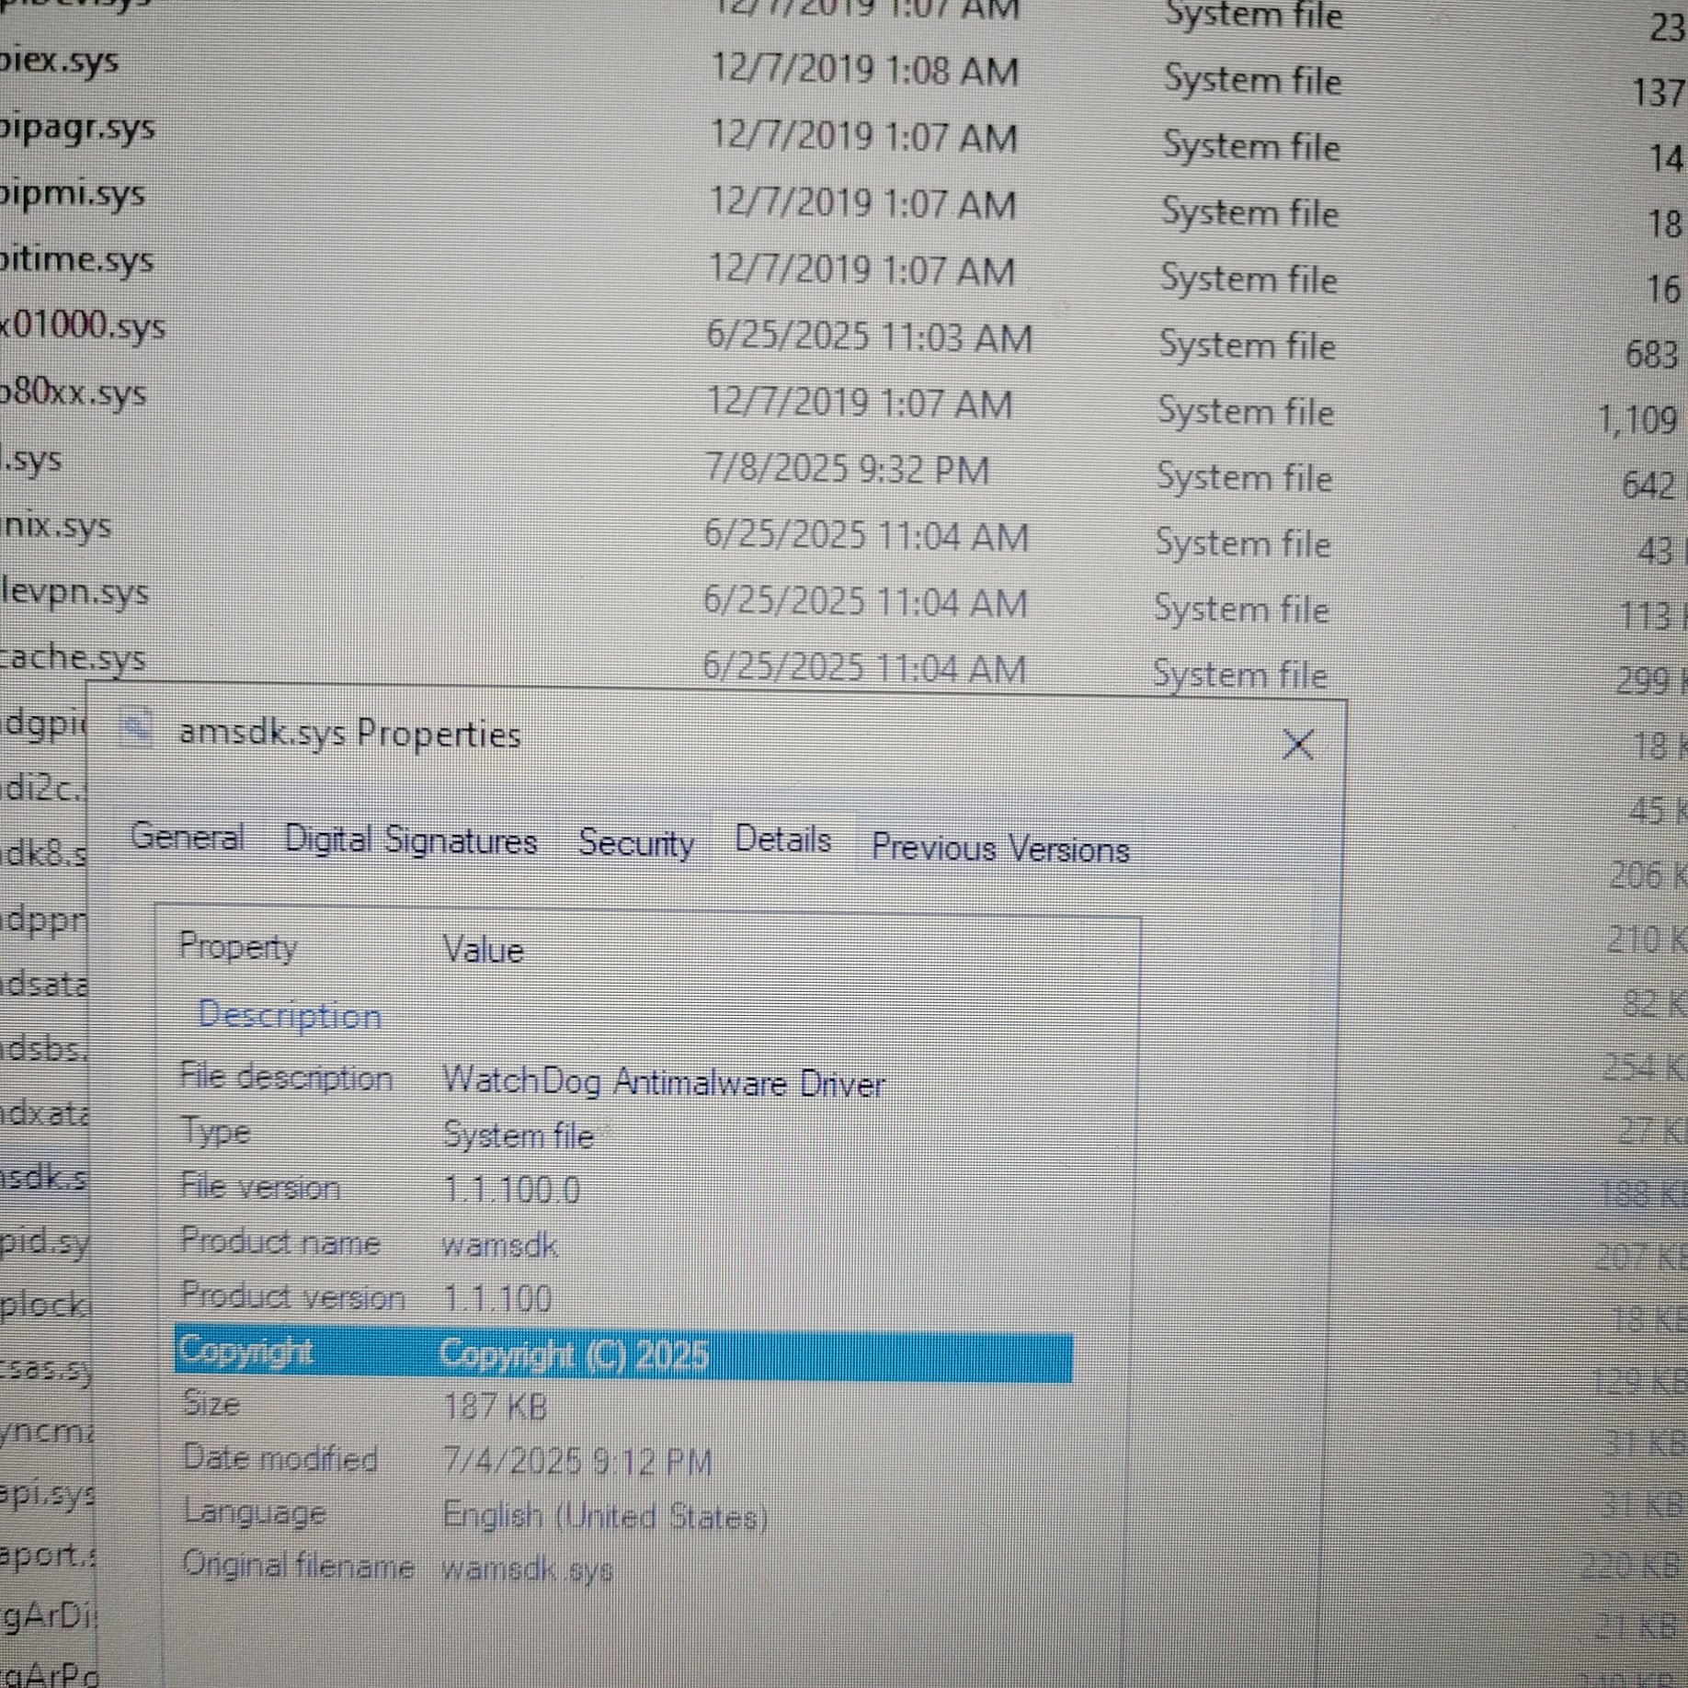Select the nix.sys file in Explorer

pyautogui.click(x=56, y=526)
